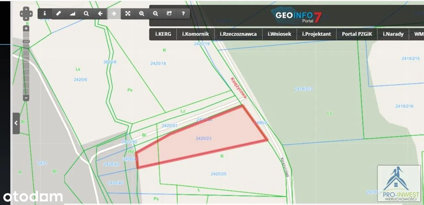424x205 pixels.
Task: Click the info tool icon
Action: pyautogui.click(x=45, y=14)
